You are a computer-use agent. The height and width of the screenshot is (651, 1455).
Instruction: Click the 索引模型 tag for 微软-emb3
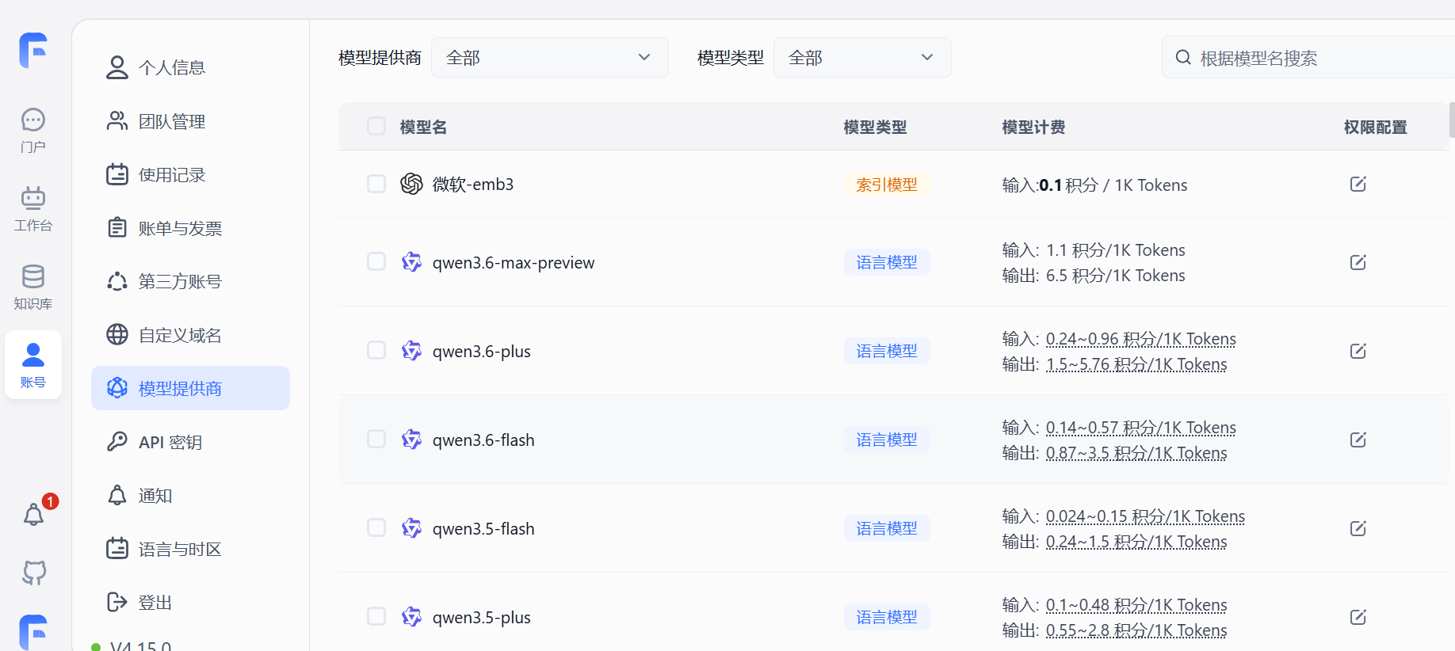point(887,185)
